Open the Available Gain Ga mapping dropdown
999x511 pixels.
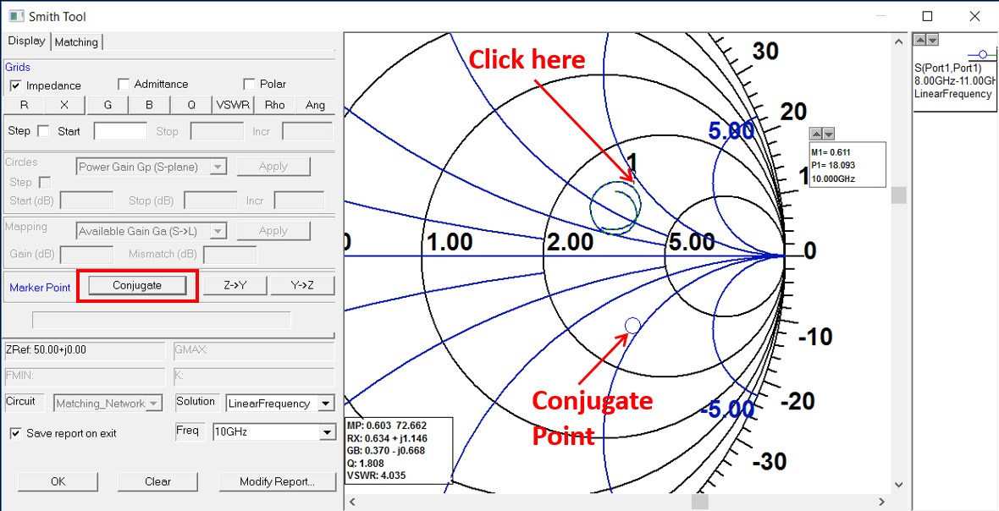pos(220,230)
